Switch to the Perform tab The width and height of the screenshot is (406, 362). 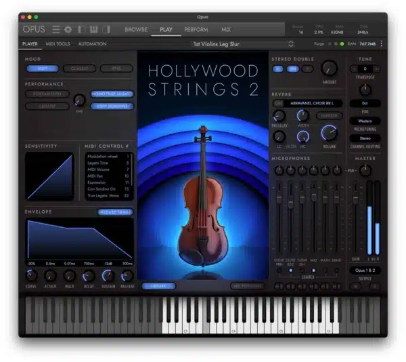pyautogui.click(x=196, y=30)
